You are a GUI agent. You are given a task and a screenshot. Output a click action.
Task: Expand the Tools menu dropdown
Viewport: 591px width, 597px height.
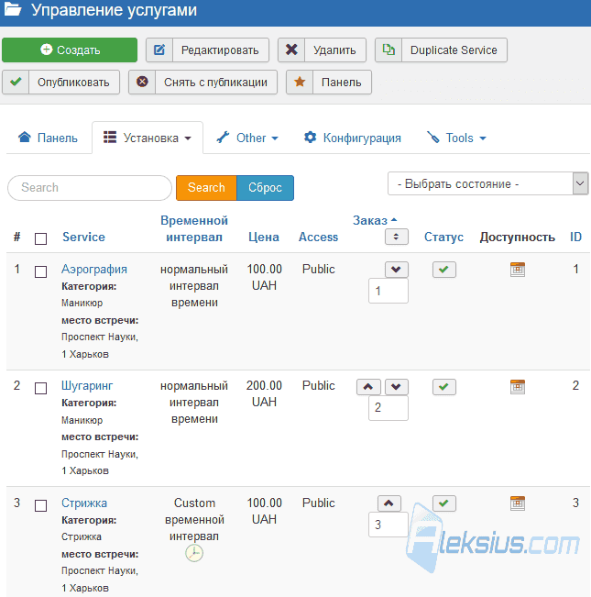[x=456, y=138]
